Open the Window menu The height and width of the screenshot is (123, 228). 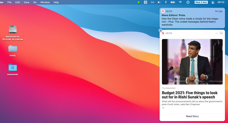pyautogui.click(x=45, y=2)
